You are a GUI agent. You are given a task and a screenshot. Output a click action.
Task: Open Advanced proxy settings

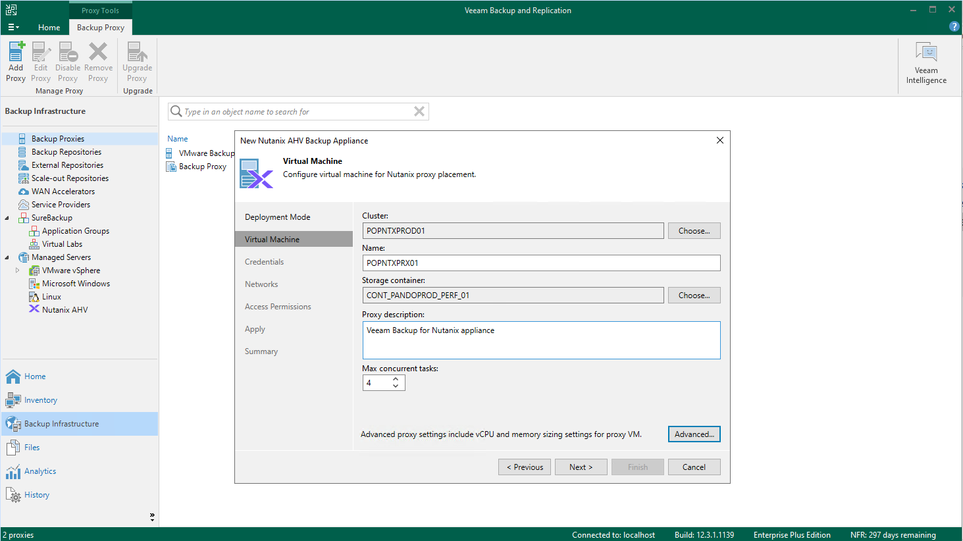(694, 434)
